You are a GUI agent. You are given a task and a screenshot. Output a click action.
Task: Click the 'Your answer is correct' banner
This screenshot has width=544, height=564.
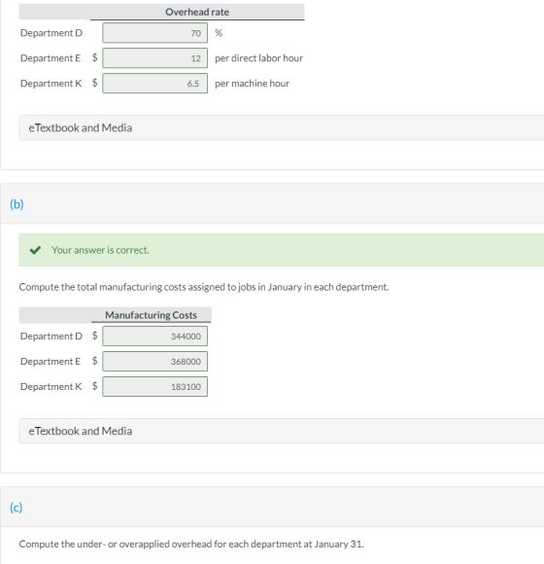point(282,250)
